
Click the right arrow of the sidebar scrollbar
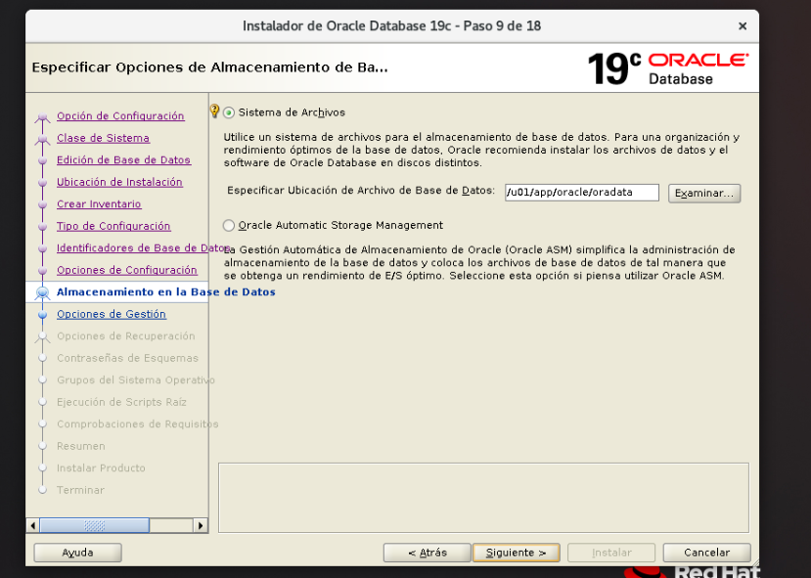tap(201, 525)
